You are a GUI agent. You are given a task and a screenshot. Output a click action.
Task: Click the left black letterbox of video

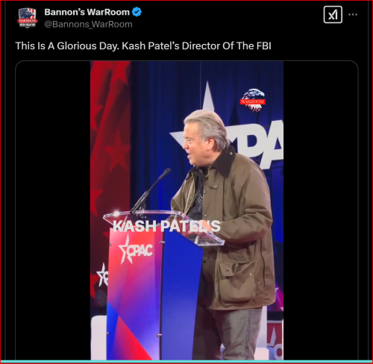(x=53, y=210)
